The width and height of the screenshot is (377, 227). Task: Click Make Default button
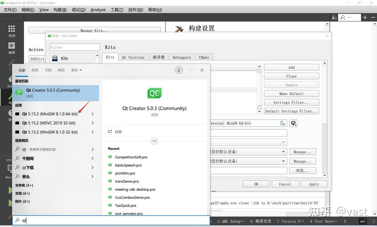tap(292, 94)
